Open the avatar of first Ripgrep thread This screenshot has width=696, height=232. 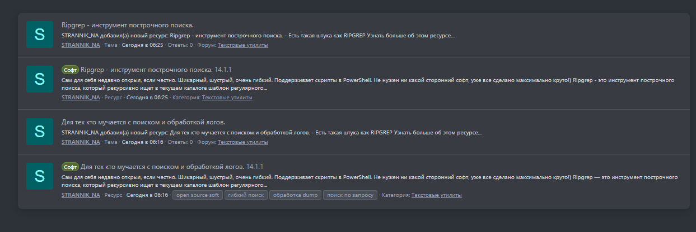tap(40, 35)
